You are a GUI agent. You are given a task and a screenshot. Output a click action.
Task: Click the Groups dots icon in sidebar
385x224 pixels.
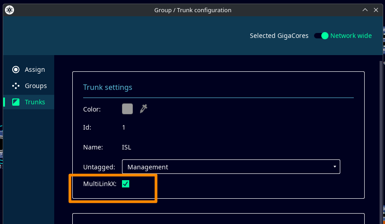coord(16,86)
